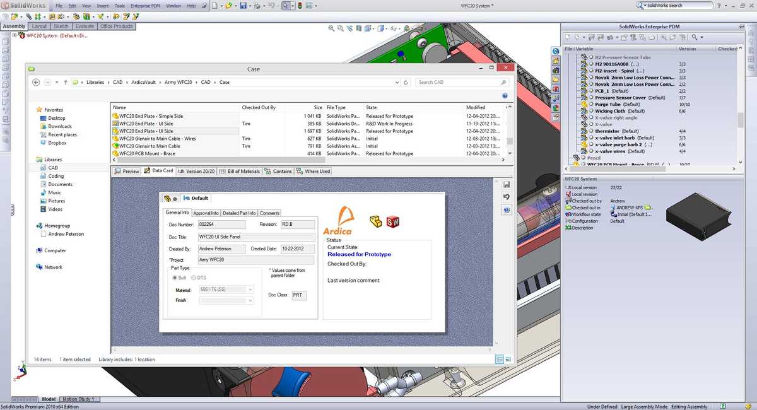Viewport: 757px width, 410px height.
Task: Open the address bar history dropdown arrow
Action: coord(397,82)
